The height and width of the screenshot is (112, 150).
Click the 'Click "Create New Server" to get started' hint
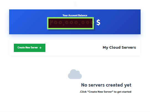click(105, 92)
